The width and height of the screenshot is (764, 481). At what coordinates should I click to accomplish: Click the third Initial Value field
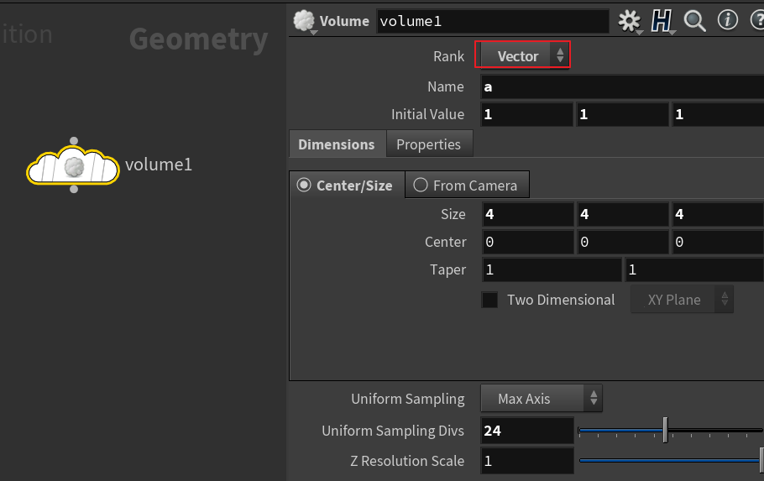coord(718,114)
